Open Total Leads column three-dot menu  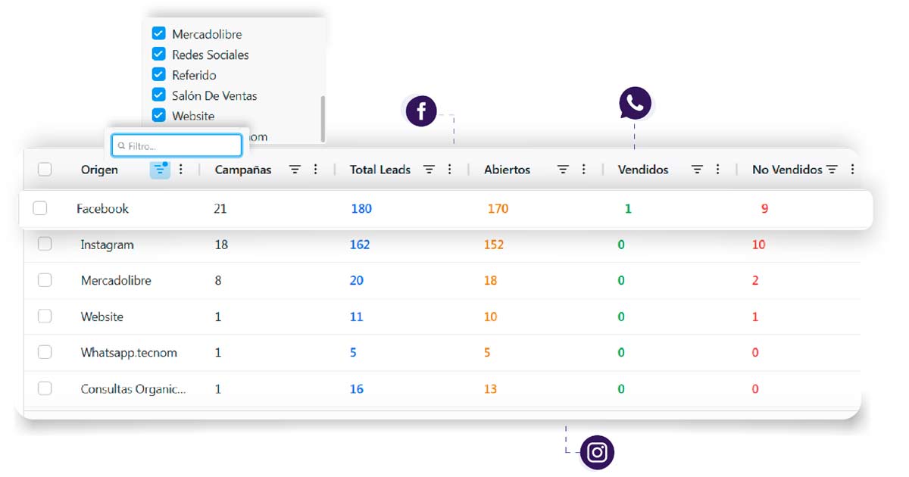click(449, 170)
